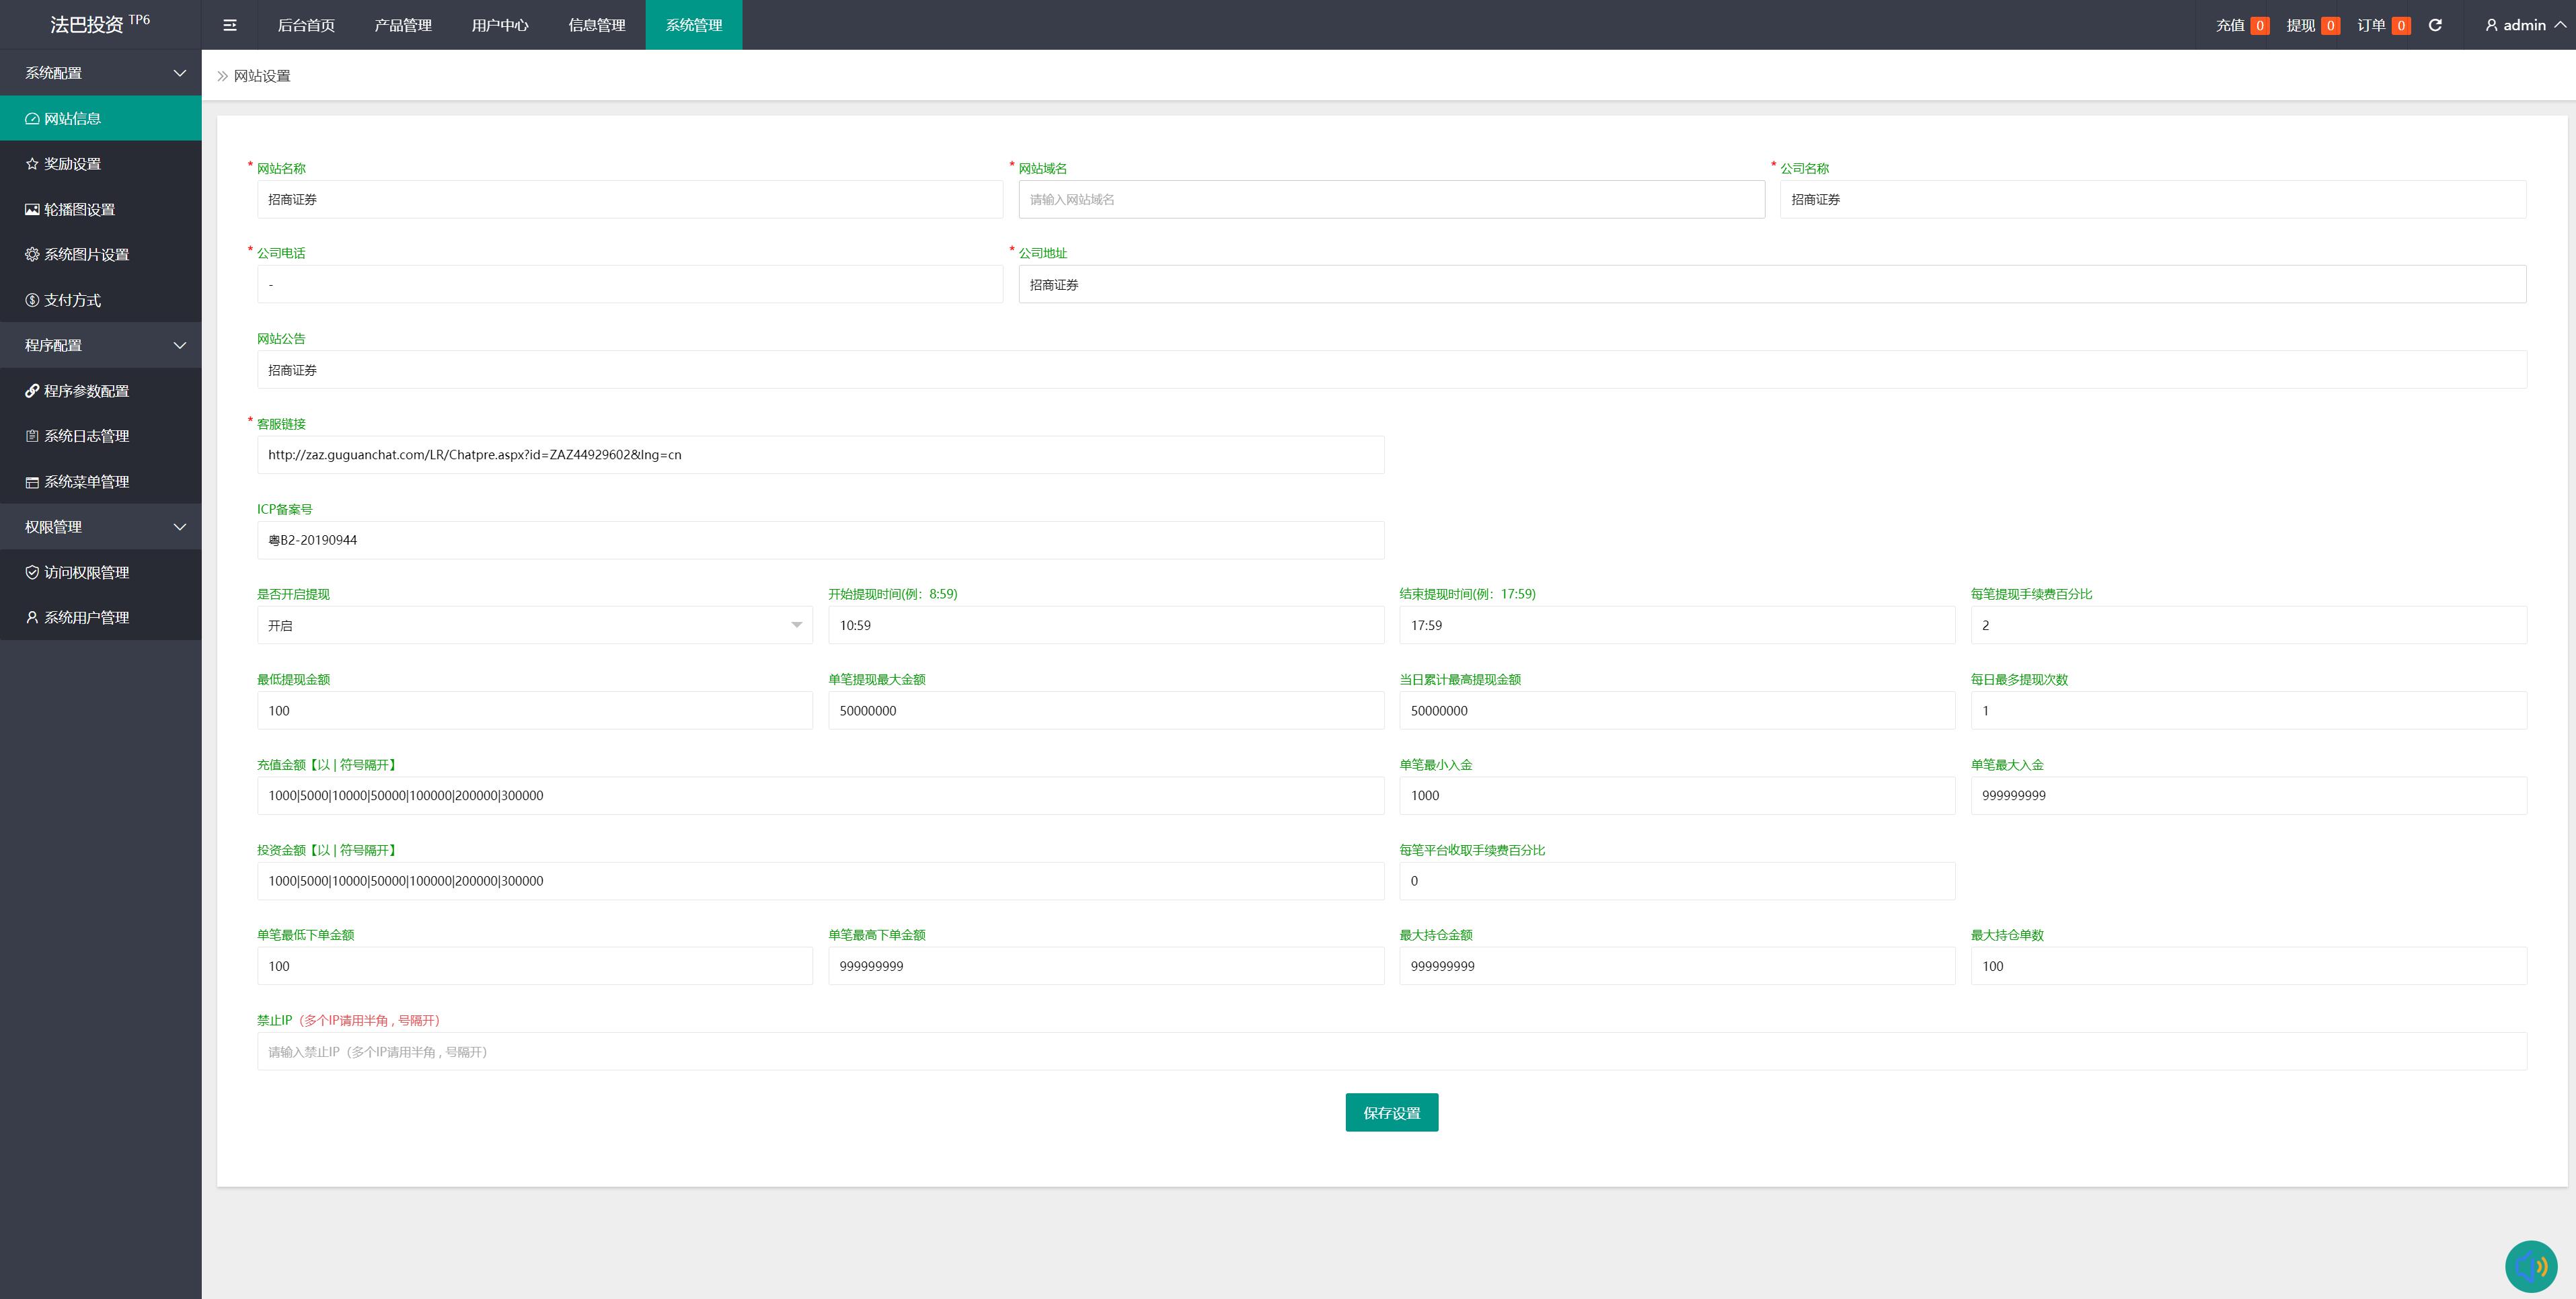The width and height of the screenshot is (2576, 1299).
Task: Switch to 用户中心 top tab
Action: [x=500, y=25]
